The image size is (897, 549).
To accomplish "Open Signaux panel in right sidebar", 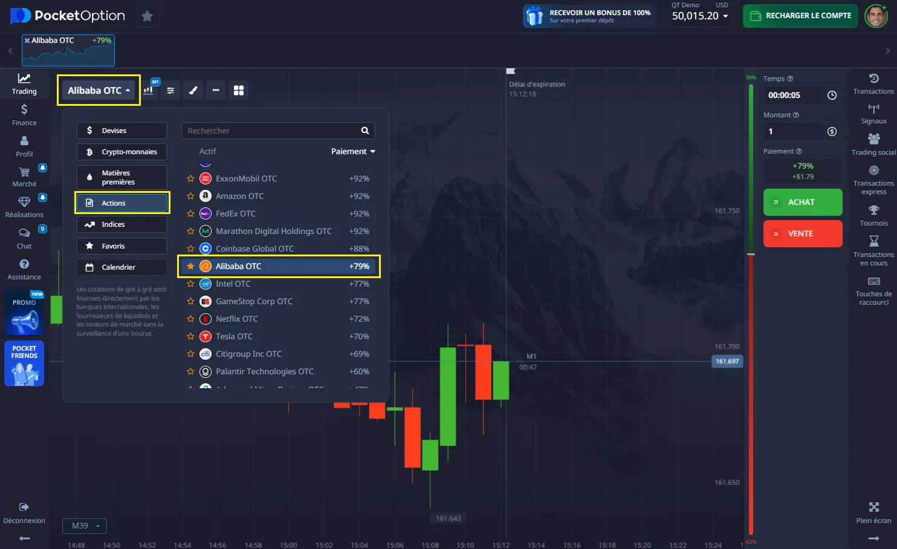I will tap(873, 114).
